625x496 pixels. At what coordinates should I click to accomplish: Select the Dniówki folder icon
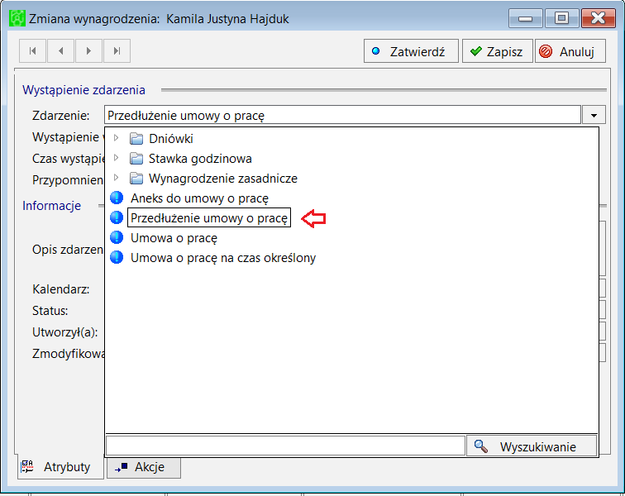pyautogui.click(x=136, y=139)
